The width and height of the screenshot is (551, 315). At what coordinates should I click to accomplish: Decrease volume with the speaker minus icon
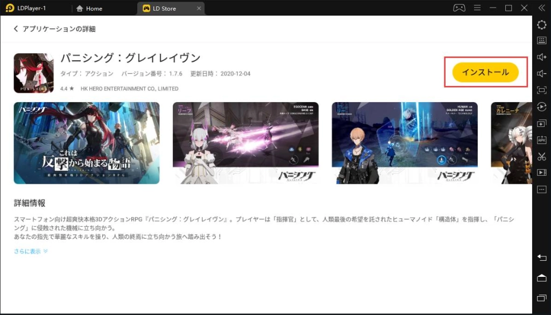point(541,74)
